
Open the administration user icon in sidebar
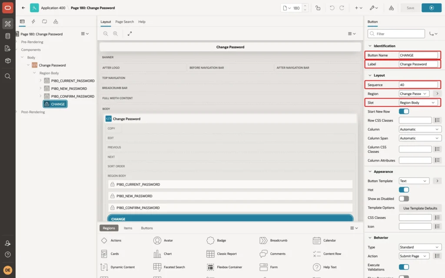tap(8, 243)
